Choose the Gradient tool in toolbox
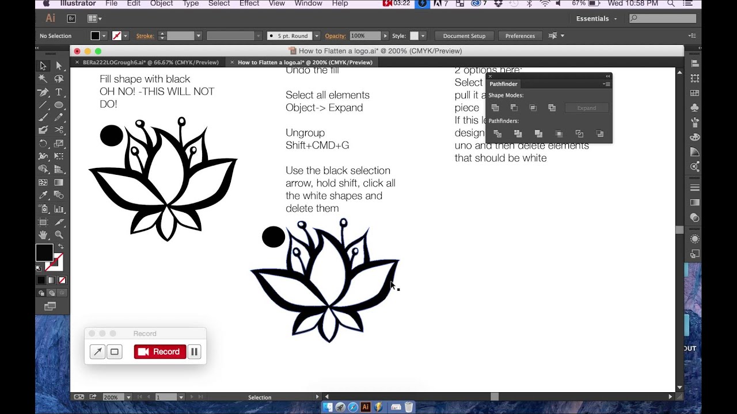This screenshot has width=737, height=414. pyautogui.click(x=59, y=182)
